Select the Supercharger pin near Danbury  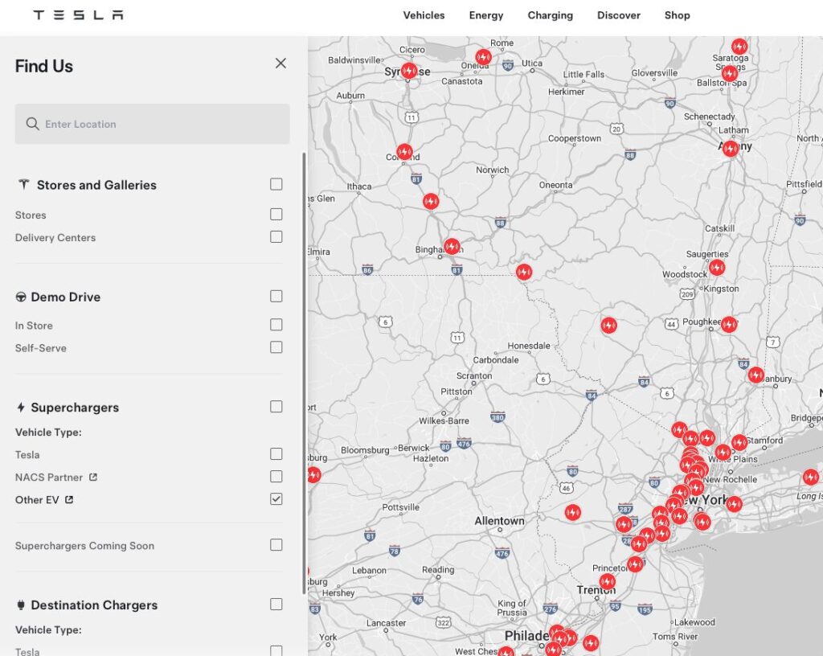click(755, 375)
